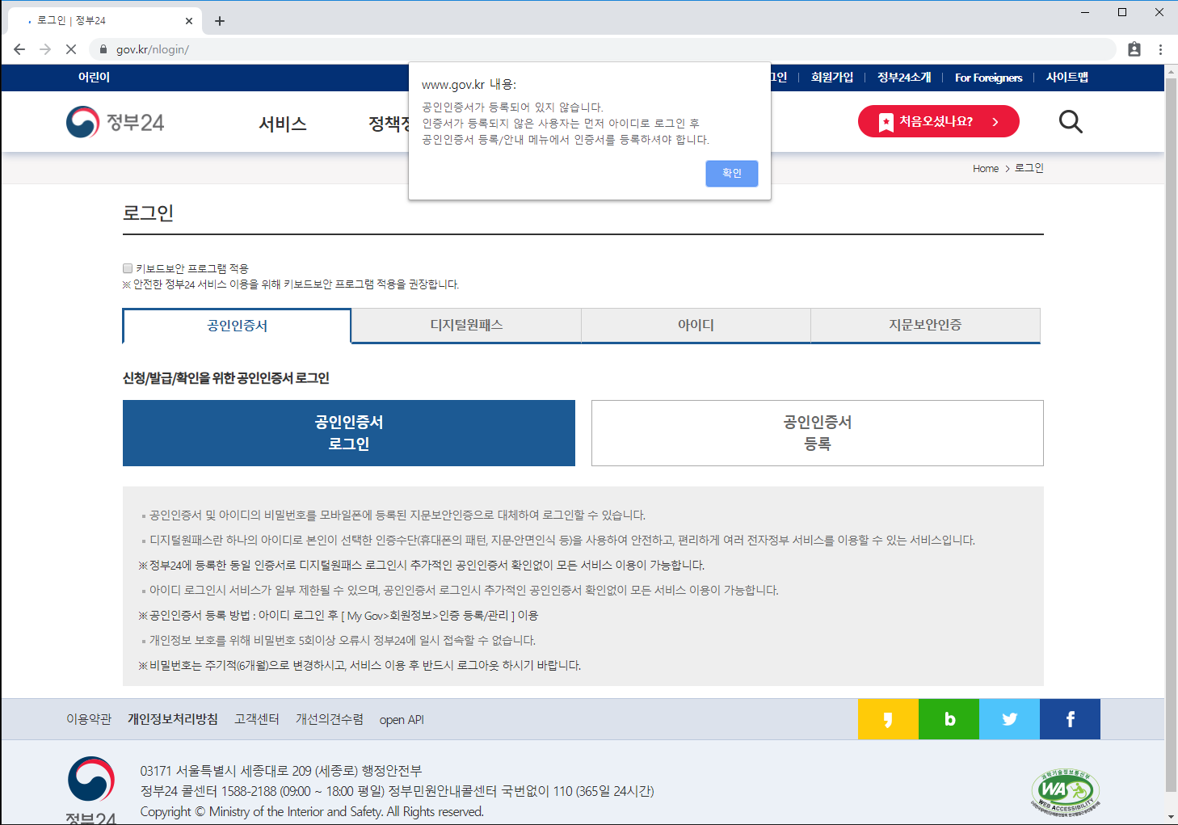This screenshot has width=1178, height=825.
Task: Open the For Foreigners link
Action: (x=988, y=78)
